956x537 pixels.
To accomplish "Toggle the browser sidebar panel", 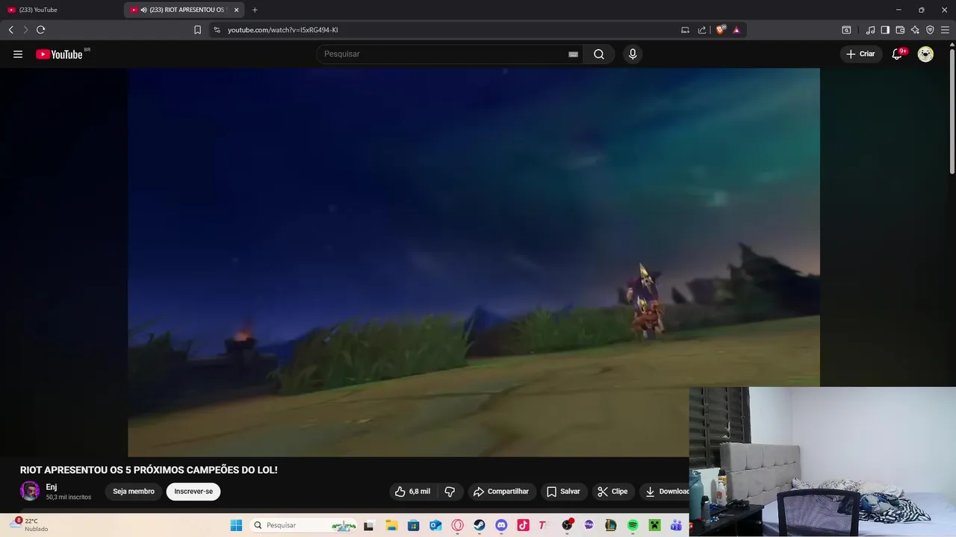I will tap(885, 30).
